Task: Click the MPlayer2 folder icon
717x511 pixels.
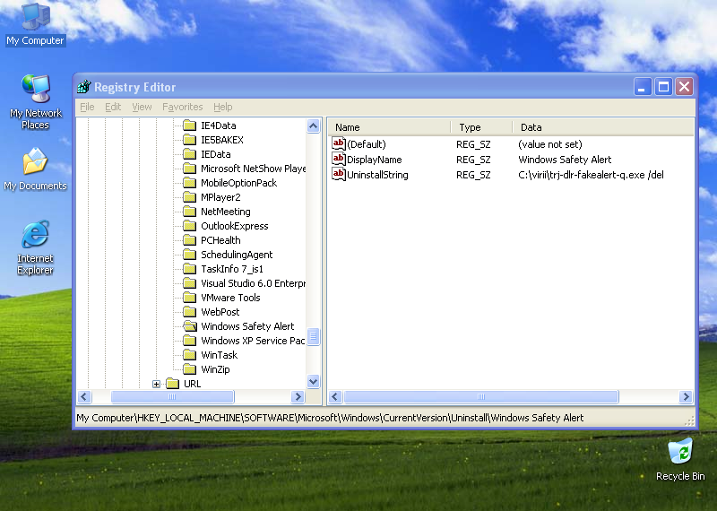Action: click(189, 197)
